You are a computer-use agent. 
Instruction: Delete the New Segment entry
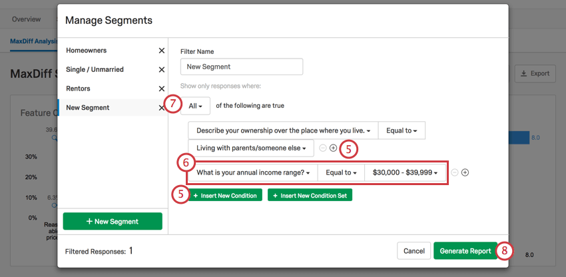tap(161, 108)
